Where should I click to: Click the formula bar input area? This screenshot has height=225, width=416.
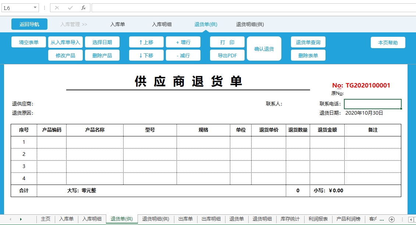pos(250,8)
